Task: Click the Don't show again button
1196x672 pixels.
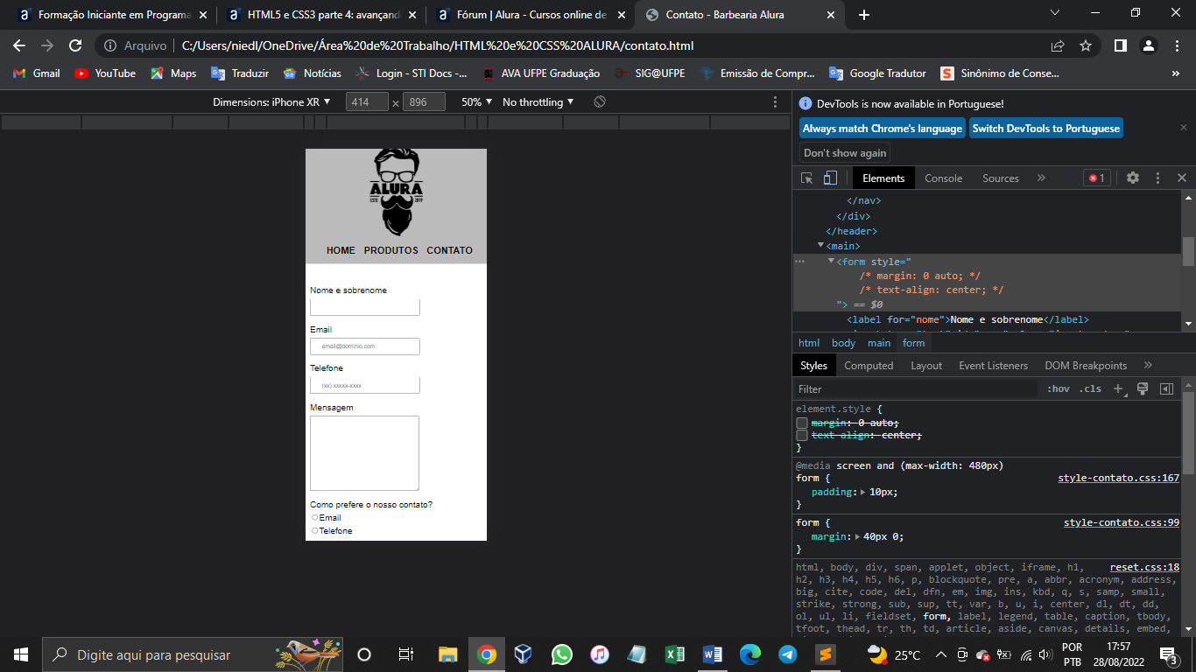Action: (x=845, y=152)
